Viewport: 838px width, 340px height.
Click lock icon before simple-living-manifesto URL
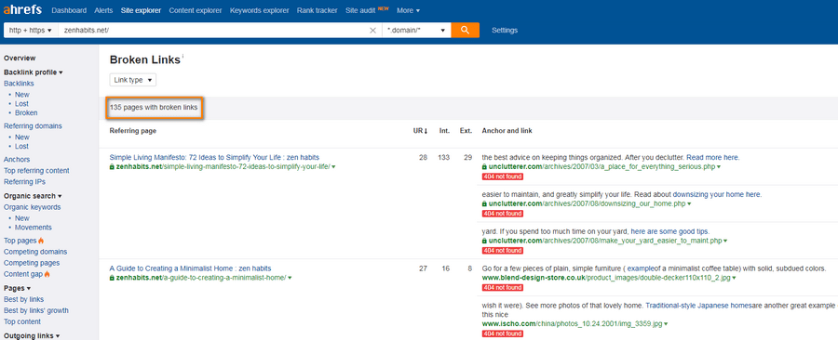click(x=112, y=167)
